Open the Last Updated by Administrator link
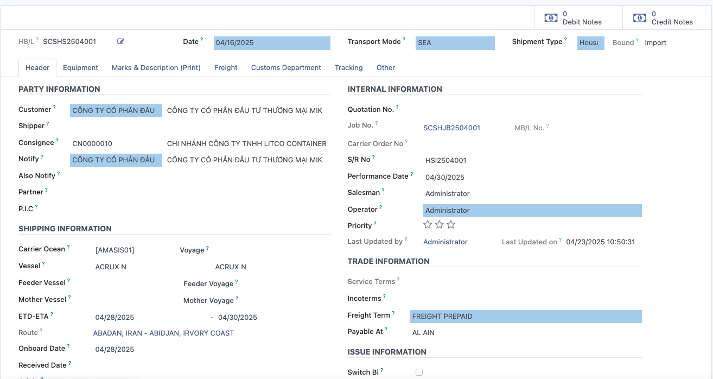Image resolution: width=713 pixels, height=379 pixels. (445, 242)
